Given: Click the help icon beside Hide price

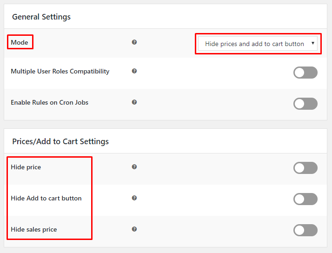Looking at the screenshot, I should tap(134, 167).
